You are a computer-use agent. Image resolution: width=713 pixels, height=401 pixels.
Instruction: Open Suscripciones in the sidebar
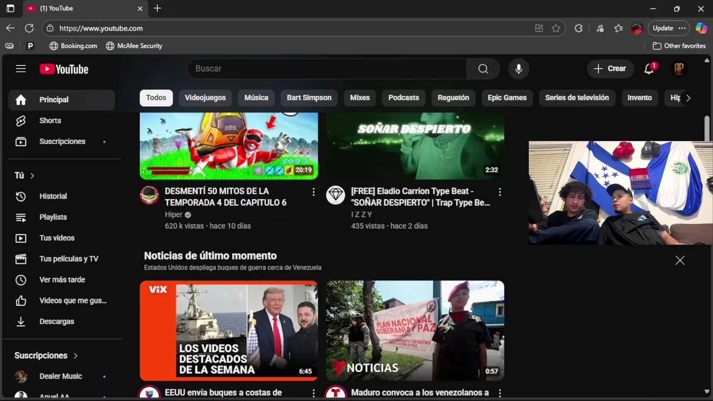[x=61, y=141]
